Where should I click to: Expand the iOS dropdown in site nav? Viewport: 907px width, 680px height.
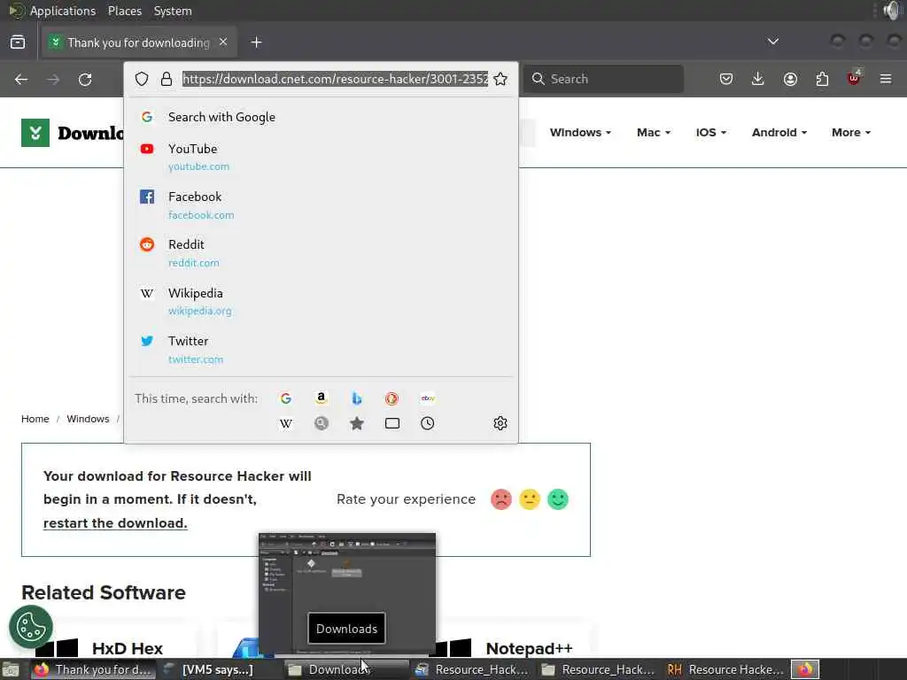tap(711, 133)
